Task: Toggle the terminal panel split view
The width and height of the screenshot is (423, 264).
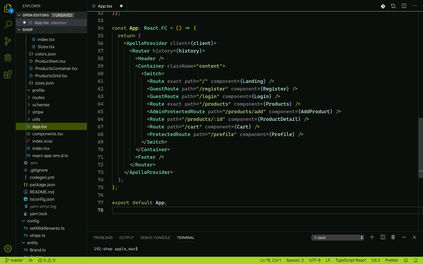Action: click(x=382, y=237)
